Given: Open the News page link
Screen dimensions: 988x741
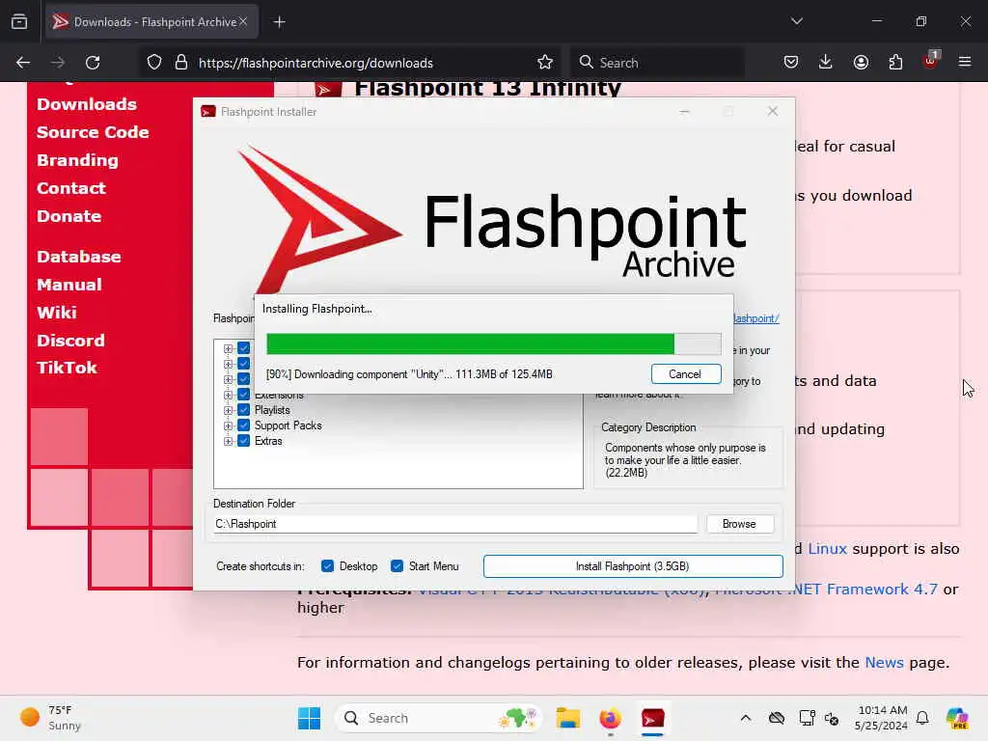Looking at the screenshot, I should point(884,662).
